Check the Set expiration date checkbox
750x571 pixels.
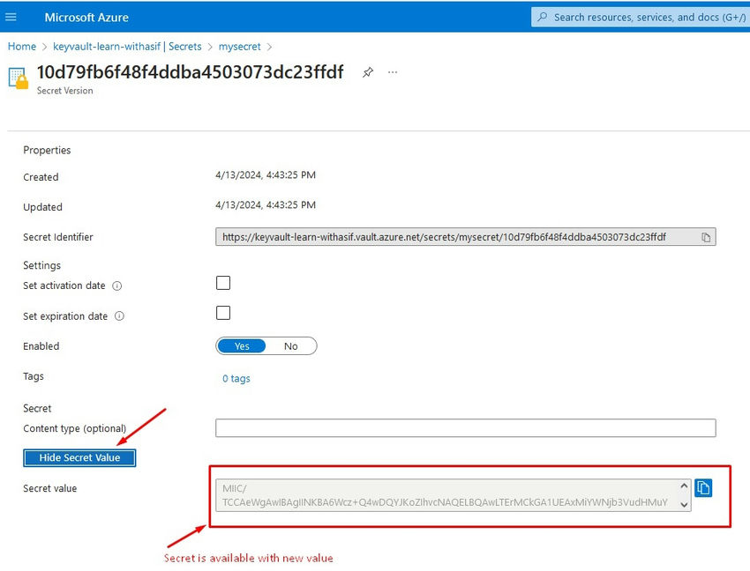coord(223,312)
